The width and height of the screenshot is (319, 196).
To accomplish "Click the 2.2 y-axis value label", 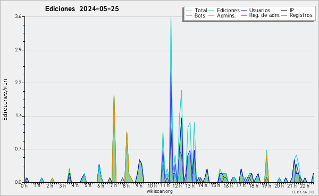I will point(19,83).
